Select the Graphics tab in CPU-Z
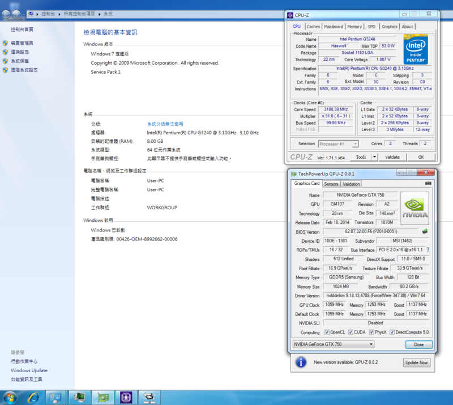This screenshot has height=405, width=453. pos(390,27)
